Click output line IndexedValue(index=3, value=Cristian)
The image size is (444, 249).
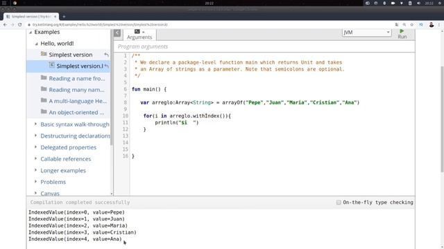[x=83, y=232]
